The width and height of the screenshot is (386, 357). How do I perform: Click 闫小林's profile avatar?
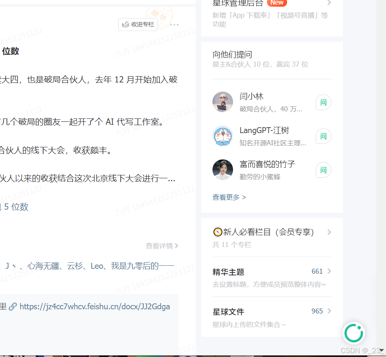(x=223, y=102)
